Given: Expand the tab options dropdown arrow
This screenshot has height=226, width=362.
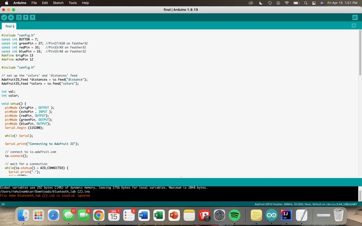Looking at the screenshot, I should pos(353,26).
